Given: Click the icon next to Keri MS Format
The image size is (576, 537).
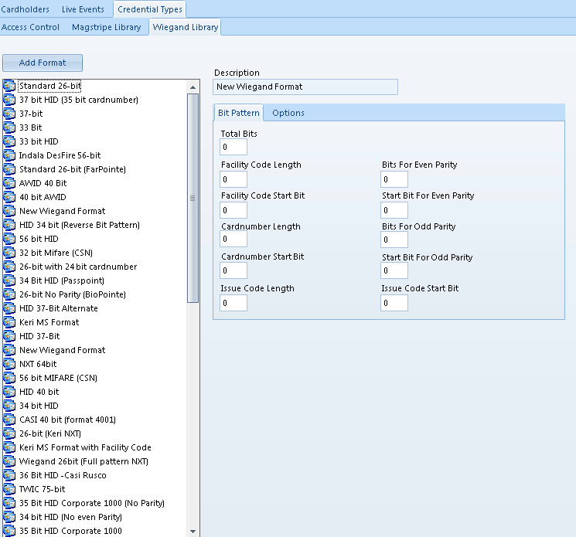Looking at the screenshot, I should click(9, 322).
